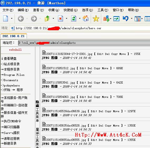Click the browser URL address field
150x148 pixels.
click(80, 28)
